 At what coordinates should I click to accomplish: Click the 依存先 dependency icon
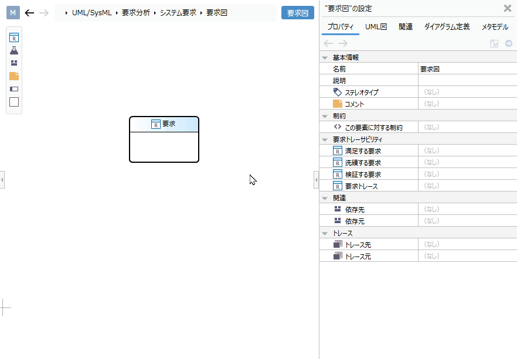(x=337, y=209)
